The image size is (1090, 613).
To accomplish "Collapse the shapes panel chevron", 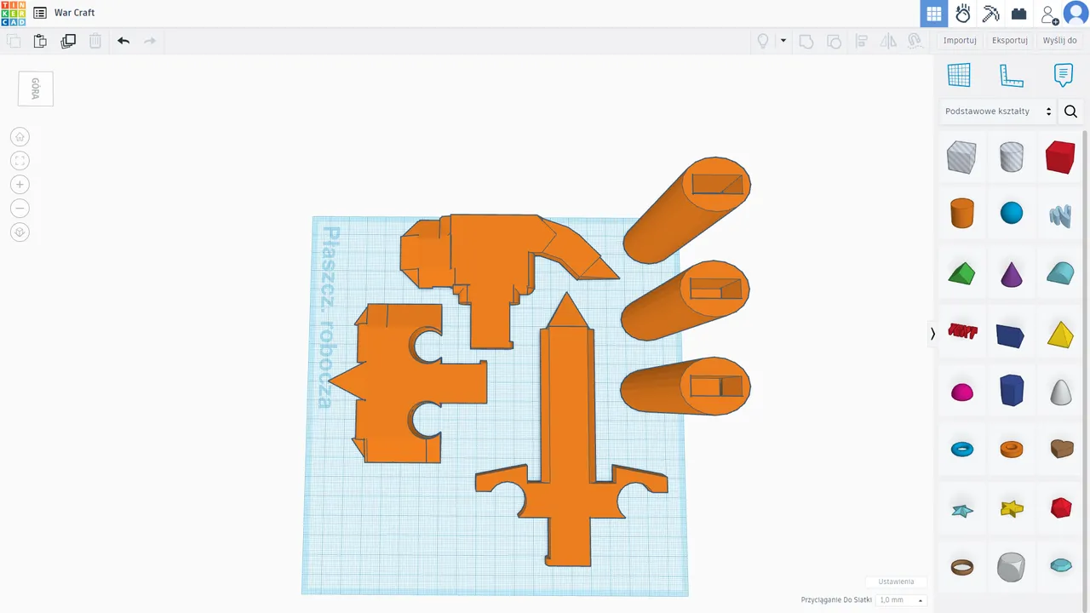I will (x=932, y=334).
